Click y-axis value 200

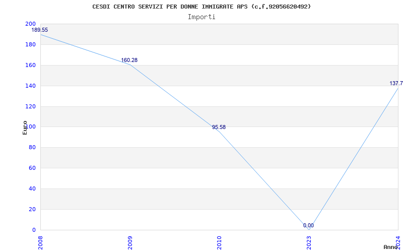(x=30, y=24)
